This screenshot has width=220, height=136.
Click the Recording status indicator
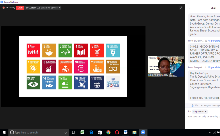tap(9, 8)
